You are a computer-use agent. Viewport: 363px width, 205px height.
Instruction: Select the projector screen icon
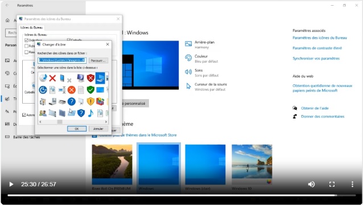[x=81, y=101]
